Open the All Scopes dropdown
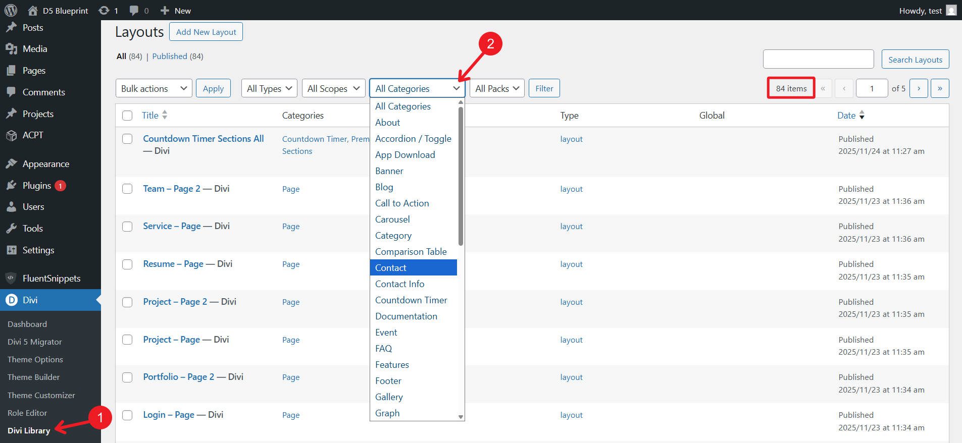 click(x=333, y=88)
